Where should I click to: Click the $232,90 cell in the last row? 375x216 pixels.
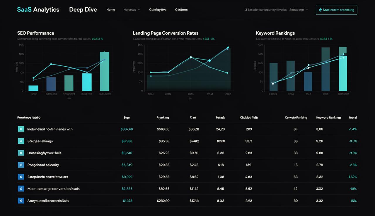click(x=163, y=201)
